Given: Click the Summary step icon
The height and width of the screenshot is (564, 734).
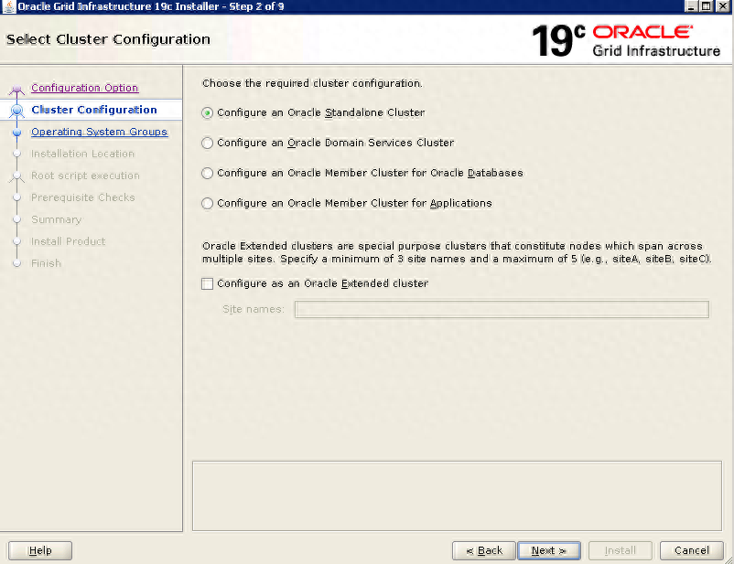Looking at the screenshot, I should [x=17, y=219].
